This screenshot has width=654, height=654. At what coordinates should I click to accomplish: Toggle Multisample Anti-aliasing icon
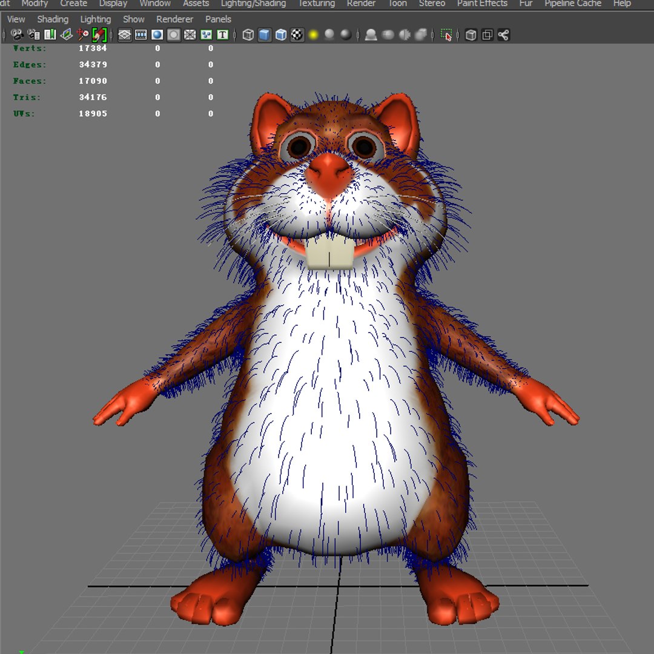click(405, 35)
